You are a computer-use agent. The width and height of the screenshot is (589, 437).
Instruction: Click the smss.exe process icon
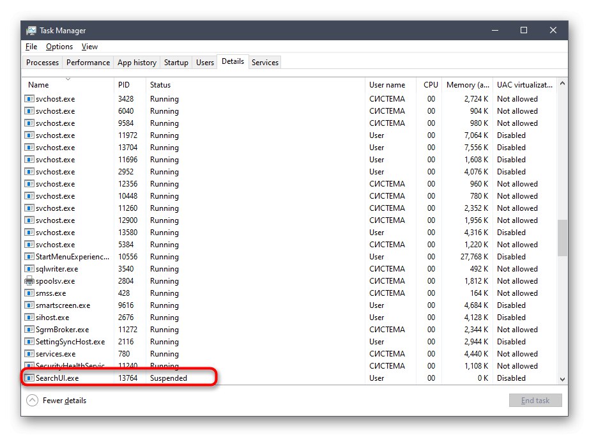pos(29,293)
